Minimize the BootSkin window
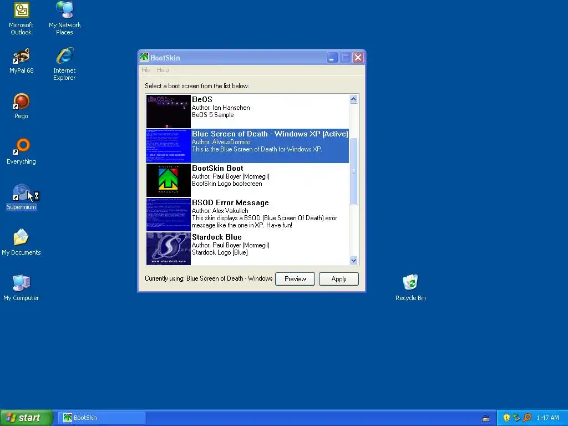 click(x=332, y=57)
